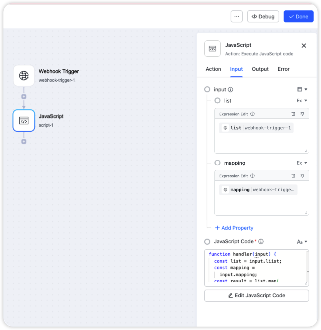Open the Ex type dropdown for mapping
The width and height of the screenshot is (321, 330).
click(302, 163)
